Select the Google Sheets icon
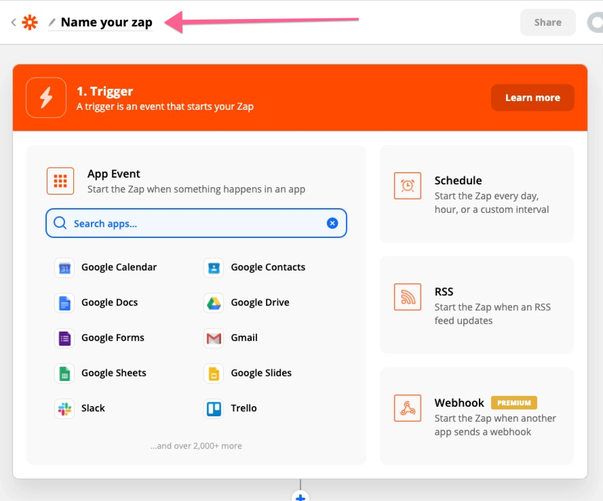 click(64, 374)
